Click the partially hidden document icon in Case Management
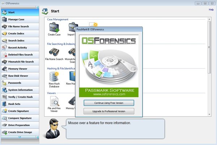 coord(93,24)
